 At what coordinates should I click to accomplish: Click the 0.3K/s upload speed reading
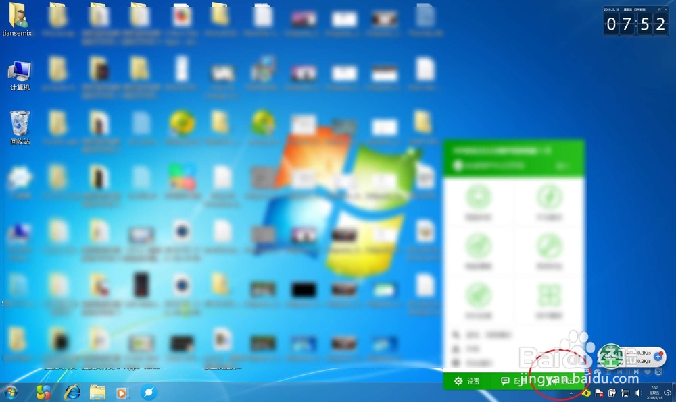pyautogui.click(x=644, y=353)
